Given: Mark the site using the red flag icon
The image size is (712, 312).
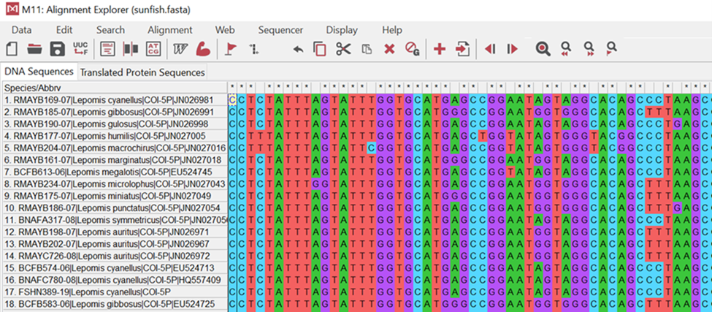Looking at the screenshot, I should 231,49.
